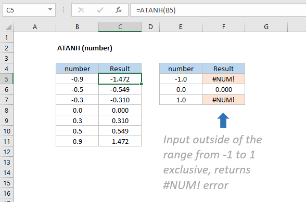Select cell B7 containing -0.3
The image size is (306, 202).
click(77, 100)
